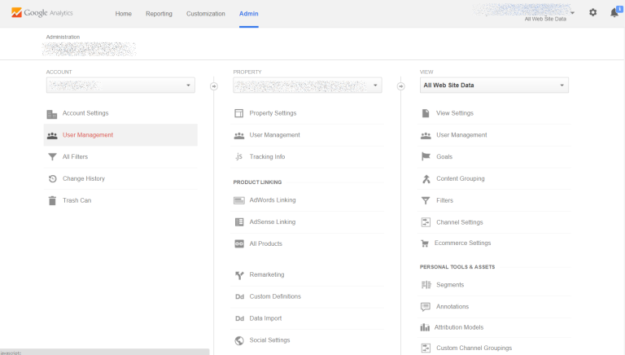This screenshot has height=355, width=625.
Task: Click the Content Grouping figure icon
Action: [426, 179]
